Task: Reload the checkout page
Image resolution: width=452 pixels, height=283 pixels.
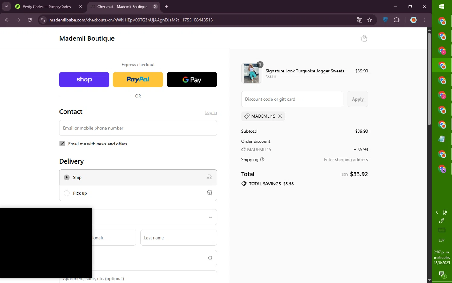Action: click(x=30, y=20)
